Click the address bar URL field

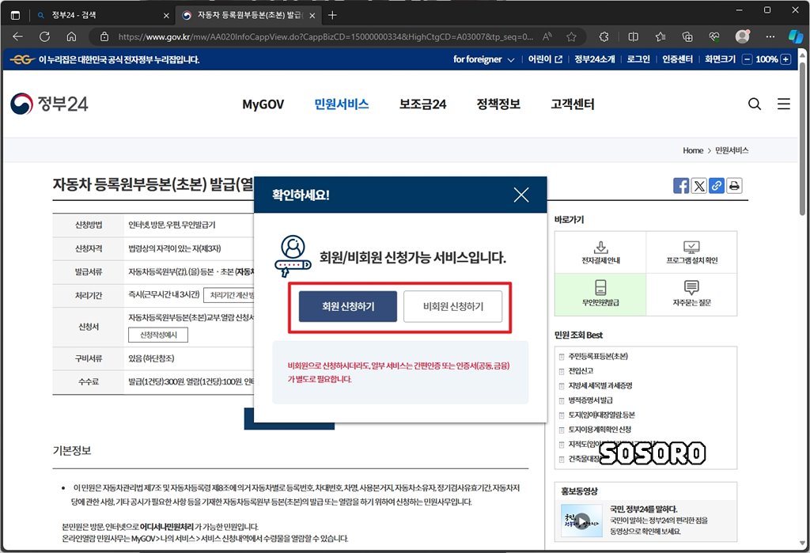click(x=325, y=36)
